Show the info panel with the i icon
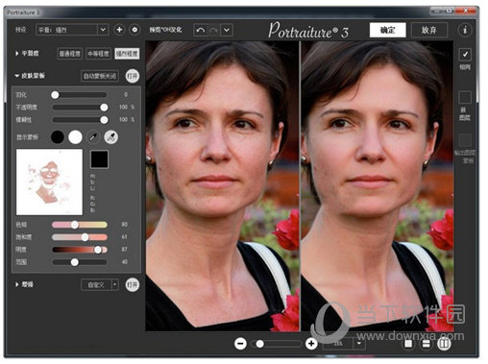 tap(465, 30)
